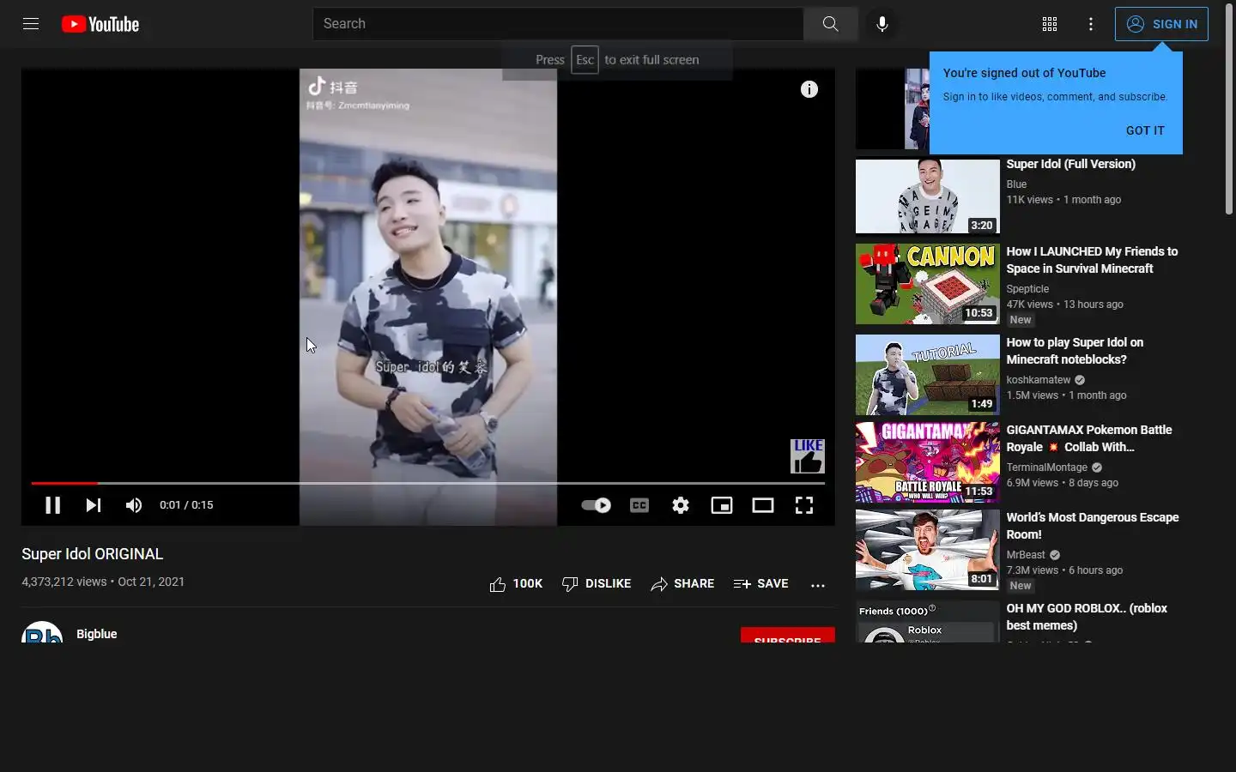Sign in with the SIGN IN button
The image size is (1236, 772).
coord(1161,24)
